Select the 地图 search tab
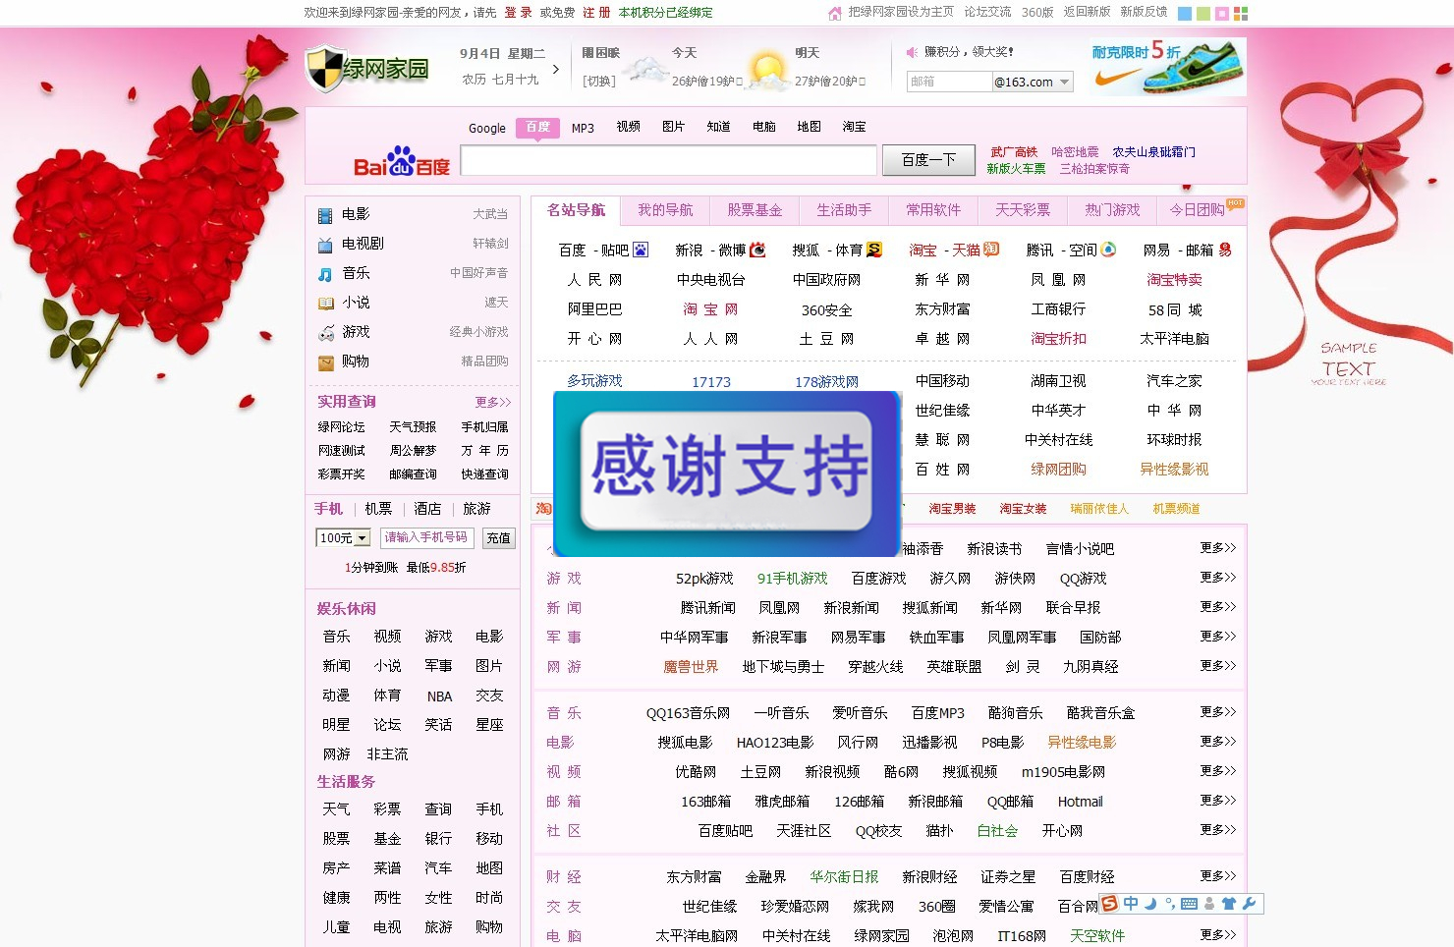 [810, 127]
